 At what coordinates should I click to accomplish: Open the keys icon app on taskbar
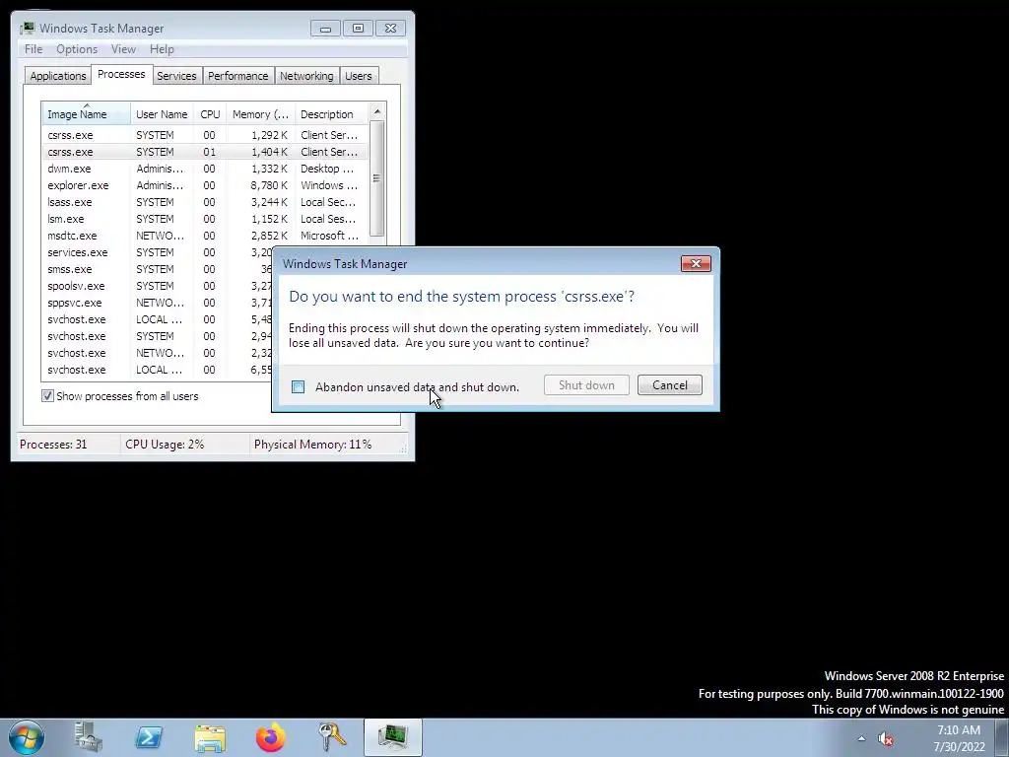click(332, 737)
